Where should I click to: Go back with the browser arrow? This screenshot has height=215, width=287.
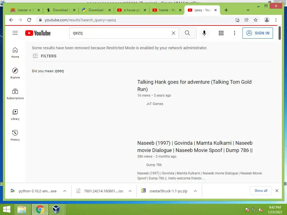(x=11, y=20)
